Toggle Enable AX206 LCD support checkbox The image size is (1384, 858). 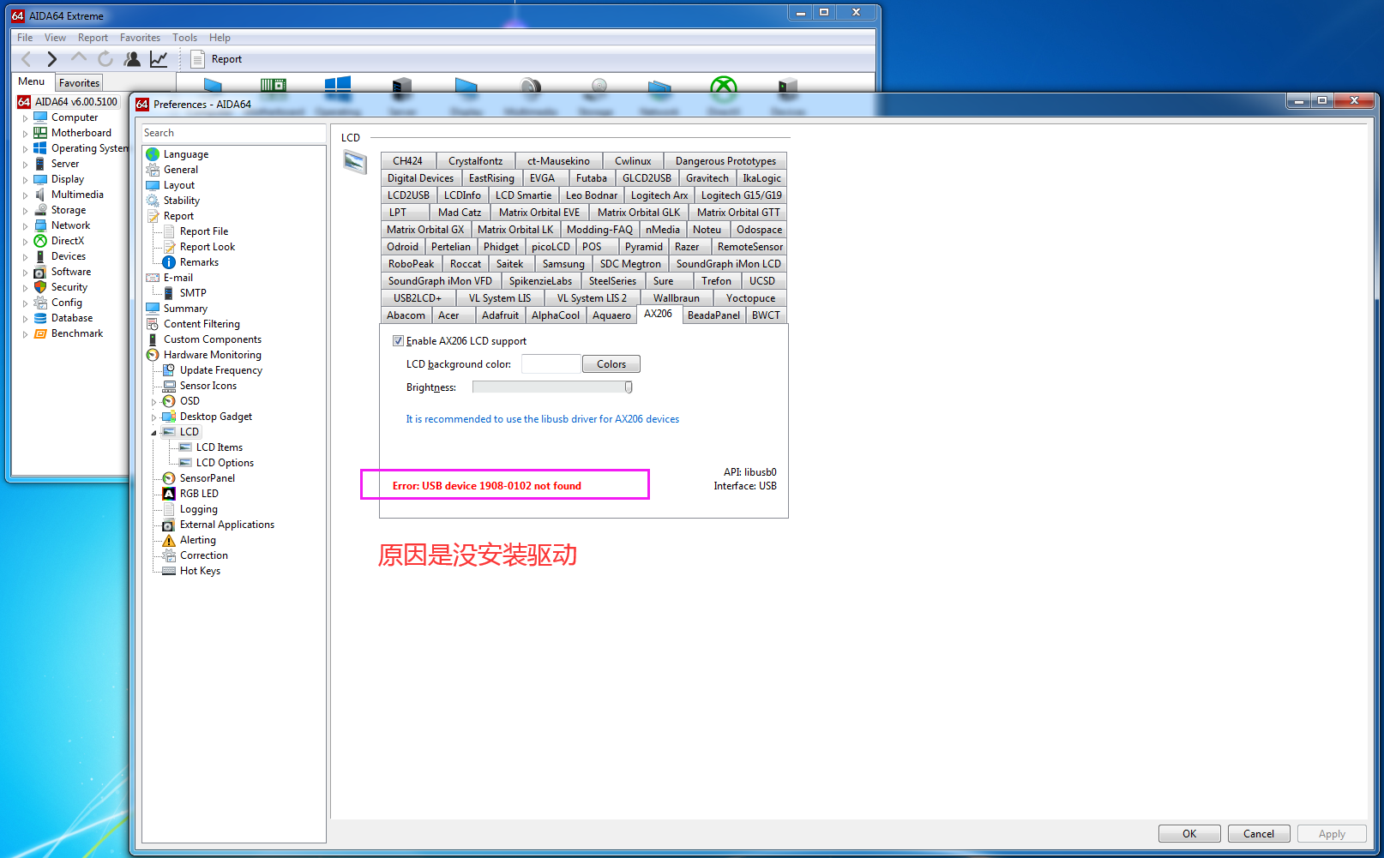pos(398,341)
